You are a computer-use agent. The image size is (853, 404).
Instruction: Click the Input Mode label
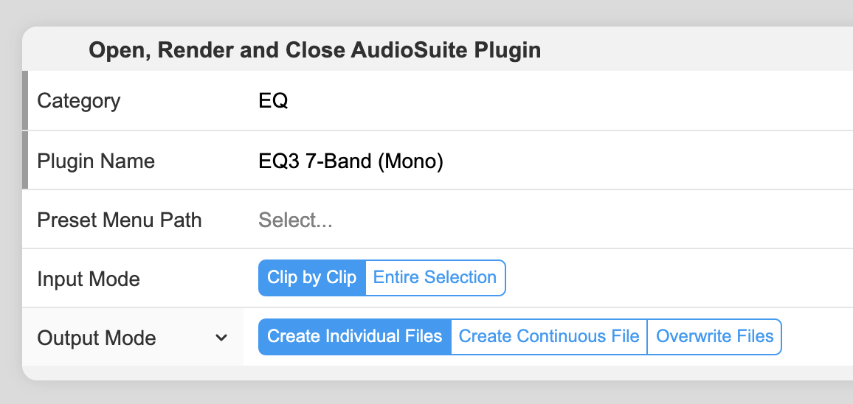(x=88, y=279)
